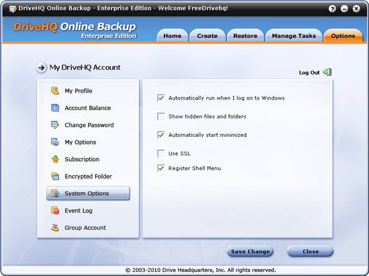Screen dimensions: 369x276
Task: Open Account Balance via its icon
Action: [55, 108]
